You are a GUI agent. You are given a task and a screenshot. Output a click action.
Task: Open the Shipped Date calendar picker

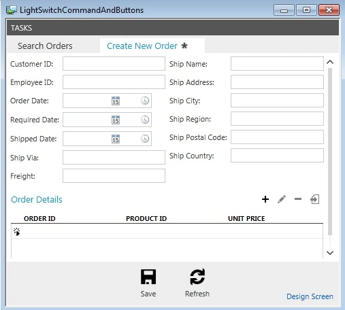116,139
